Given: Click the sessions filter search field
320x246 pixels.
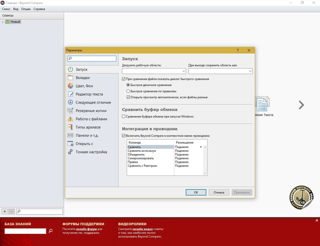Looking at the screenshot, I should pyautogui.click(x=39, y=211).
